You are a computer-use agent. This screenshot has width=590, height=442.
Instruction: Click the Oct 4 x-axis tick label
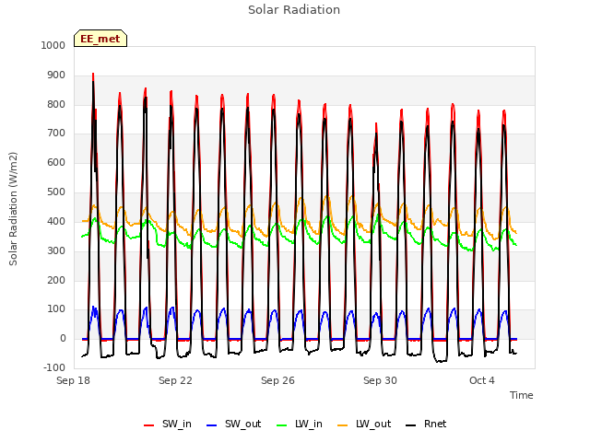tap(482, 380)
